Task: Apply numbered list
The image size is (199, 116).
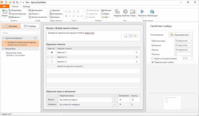Action: pyautogui.click(x=70, y=12)
